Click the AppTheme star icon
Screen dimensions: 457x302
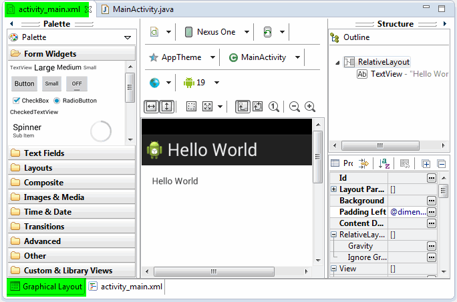(154, 57)
